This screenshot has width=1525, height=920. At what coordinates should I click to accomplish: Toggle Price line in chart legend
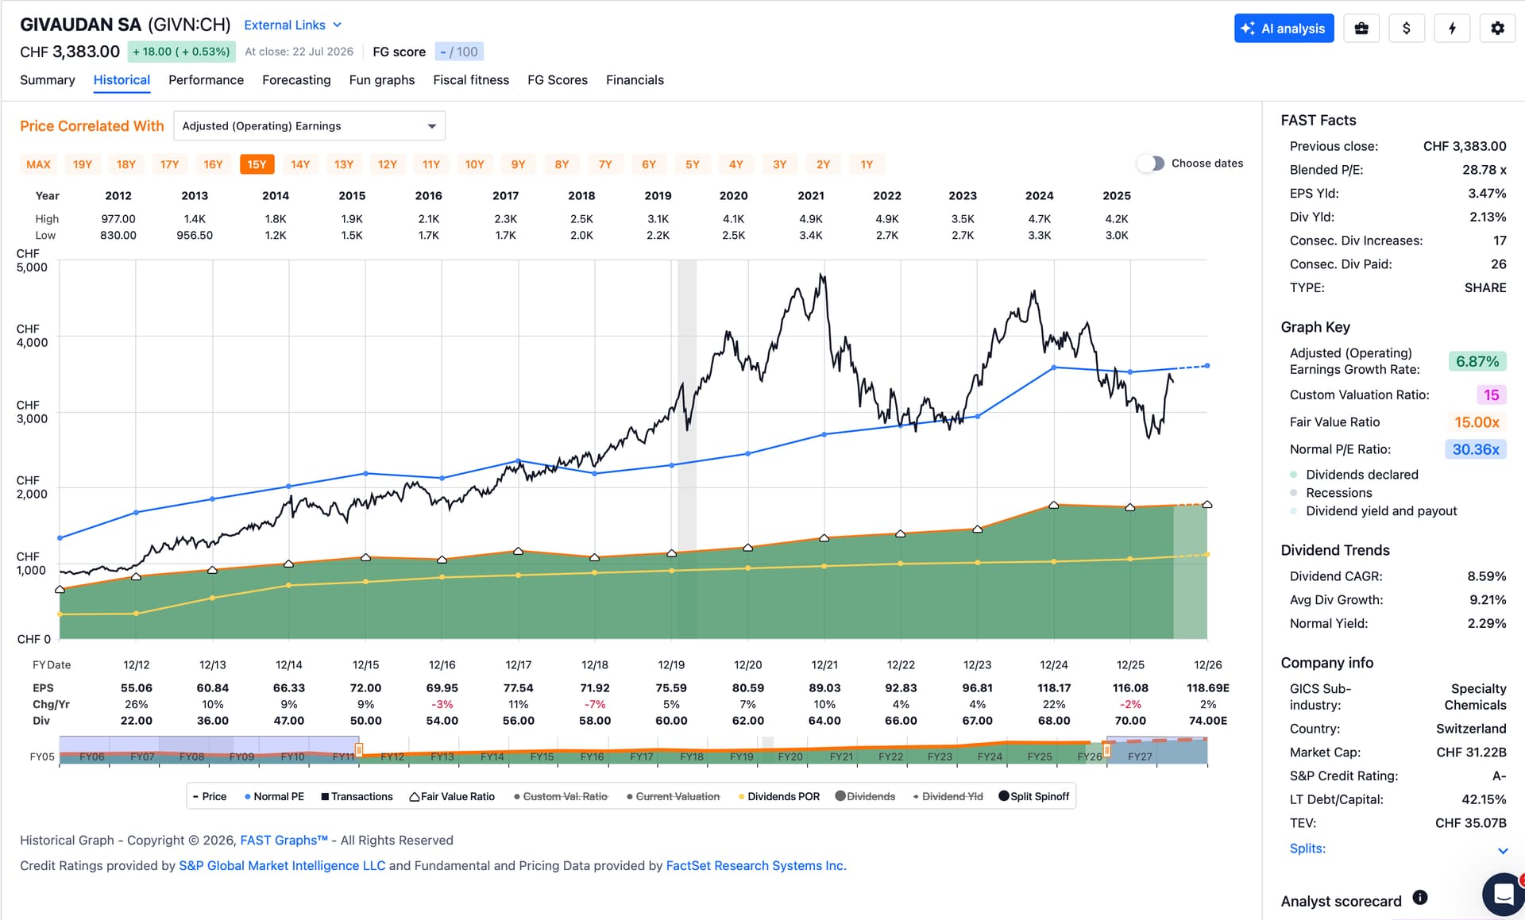(x=210, y=797)
